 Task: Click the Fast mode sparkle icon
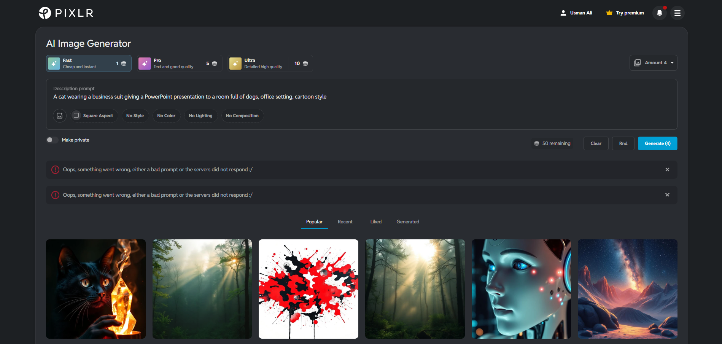(54, 63)
